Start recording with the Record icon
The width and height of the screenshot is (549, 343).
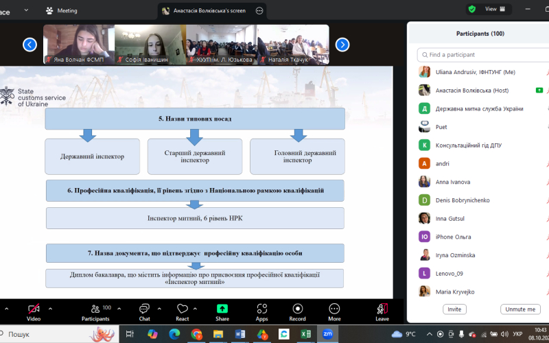click(297, 309)
